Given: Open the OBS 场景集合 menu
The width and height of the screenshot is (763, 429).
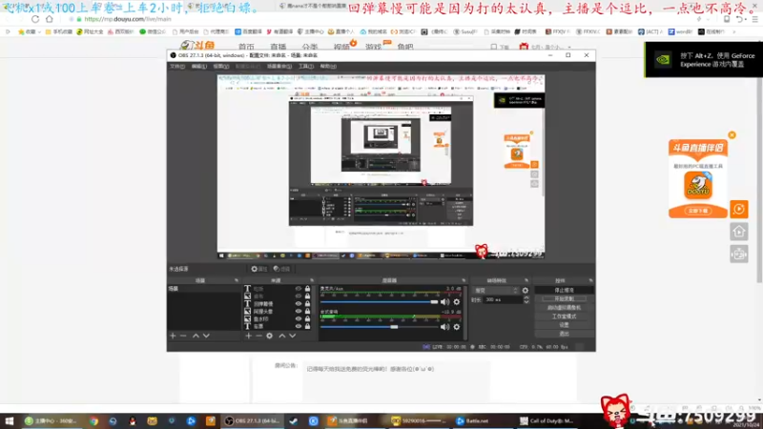Looking at the screenshot, I should (x=279, y=66).
